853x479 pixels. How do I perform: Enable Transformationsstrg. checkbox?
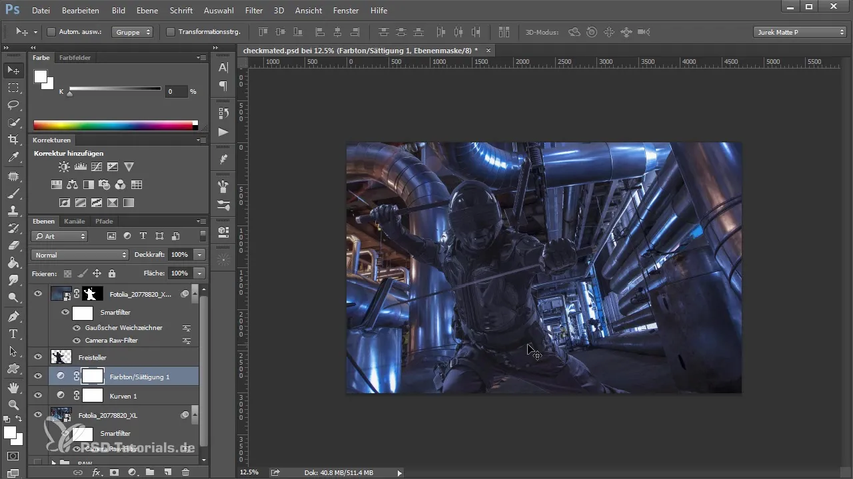point(170,32)
